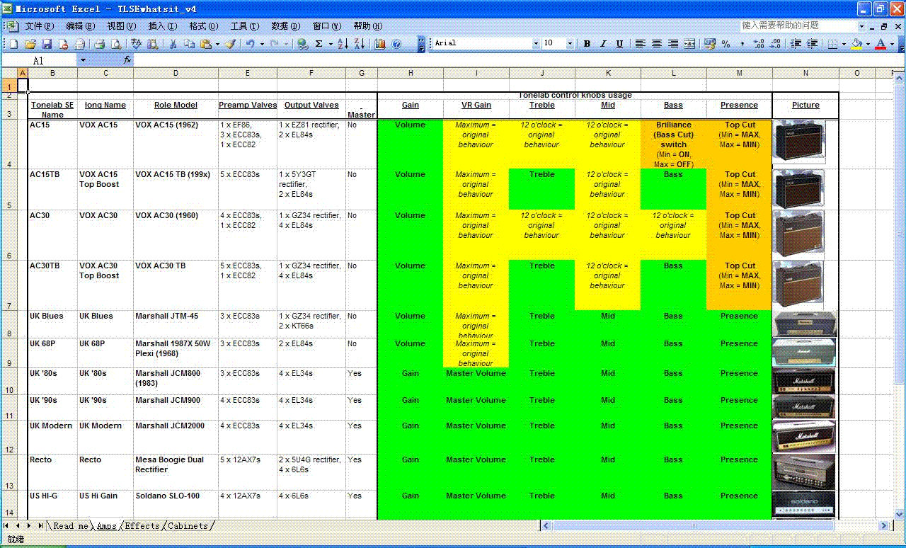Open the Chart Wizard icon
906x548 pixels.
(380, 44)
